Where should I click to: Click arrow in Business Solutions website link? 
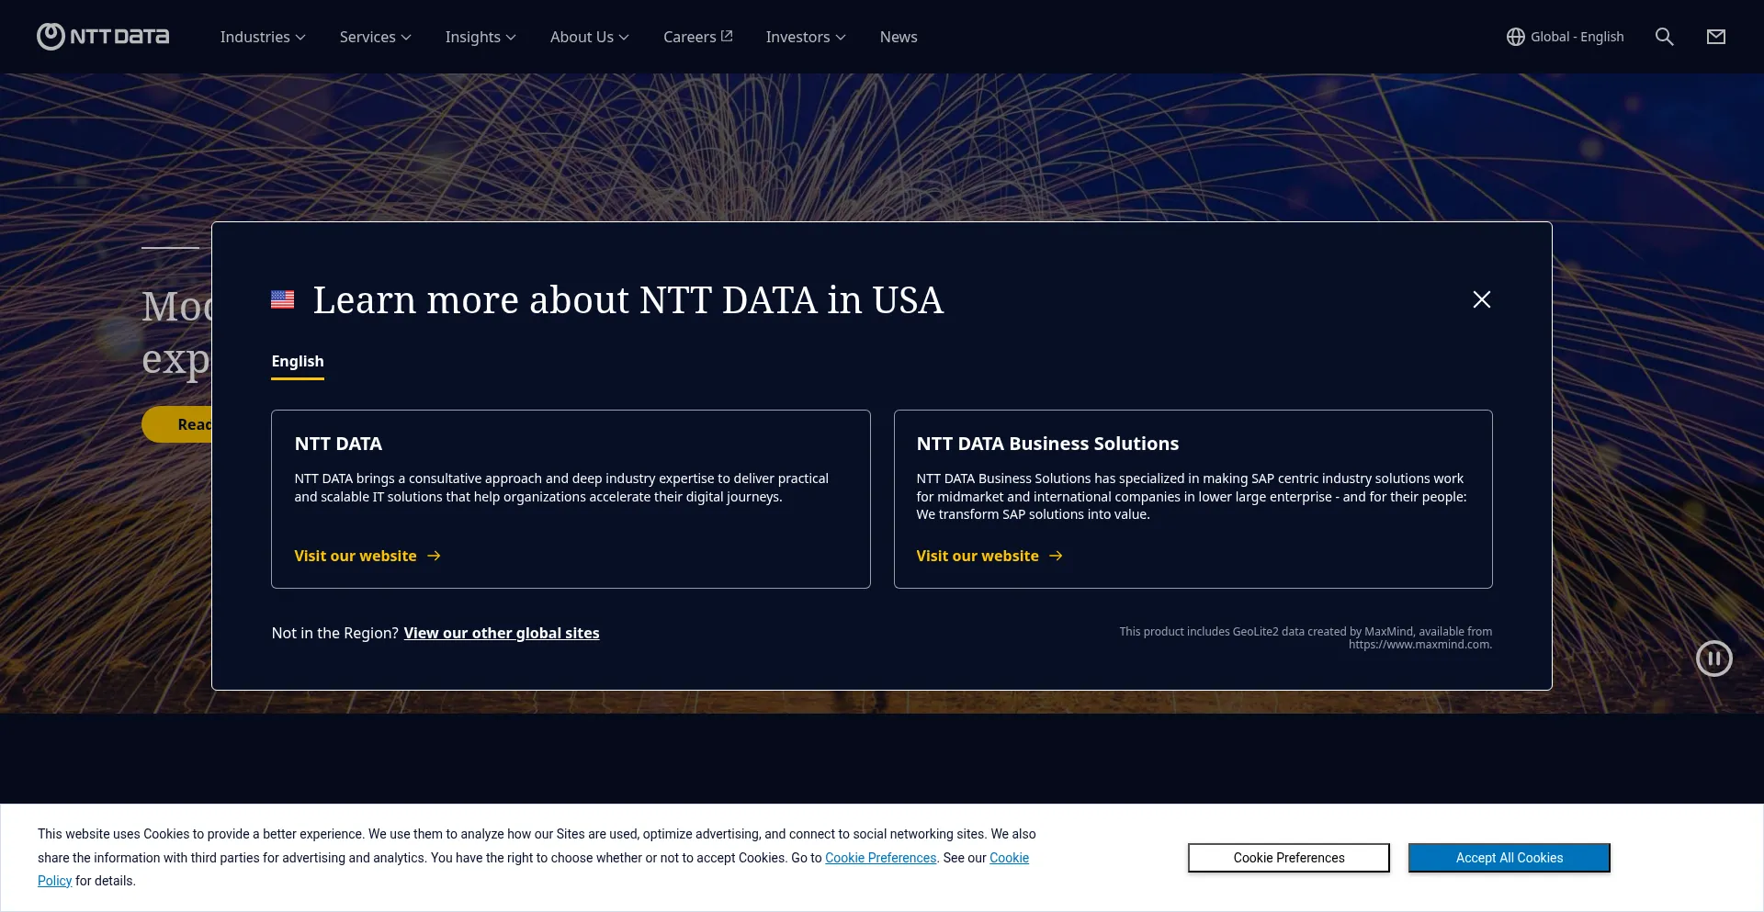(1057, 556)
